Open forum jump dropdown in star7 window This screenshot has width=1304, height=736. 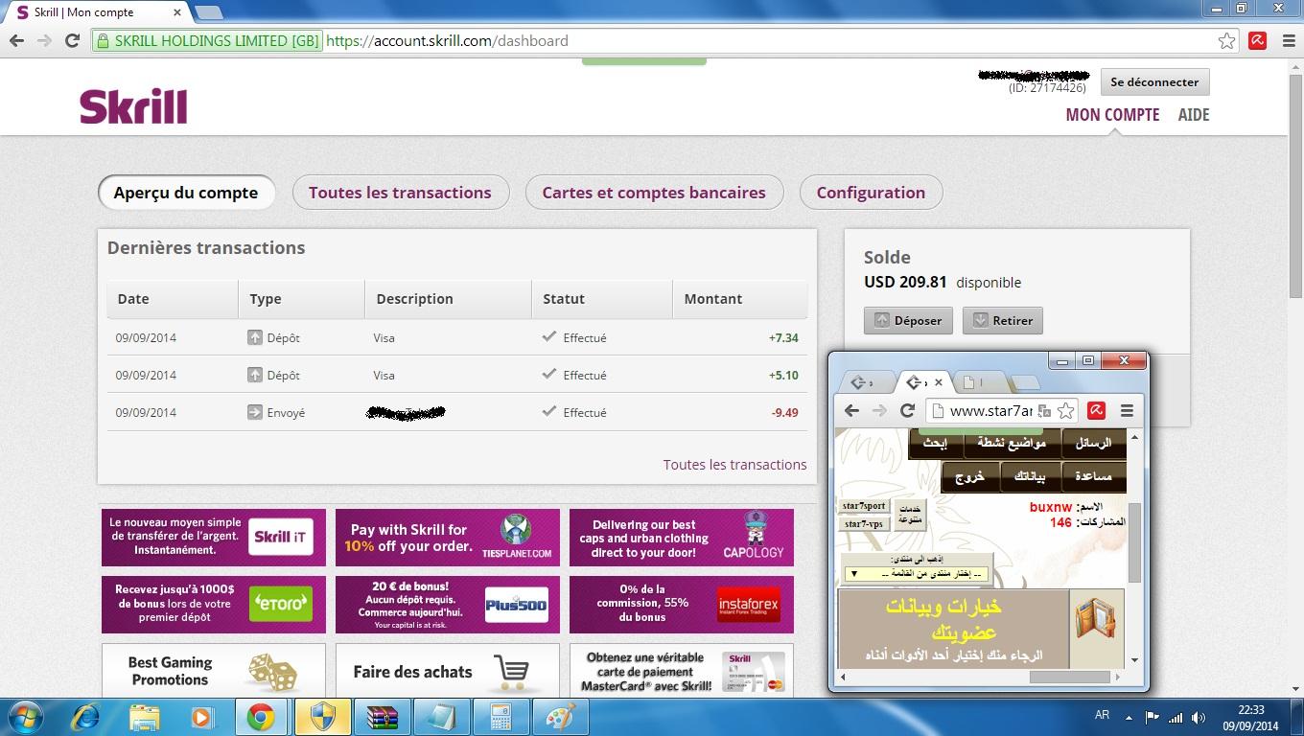pos(915,574)
